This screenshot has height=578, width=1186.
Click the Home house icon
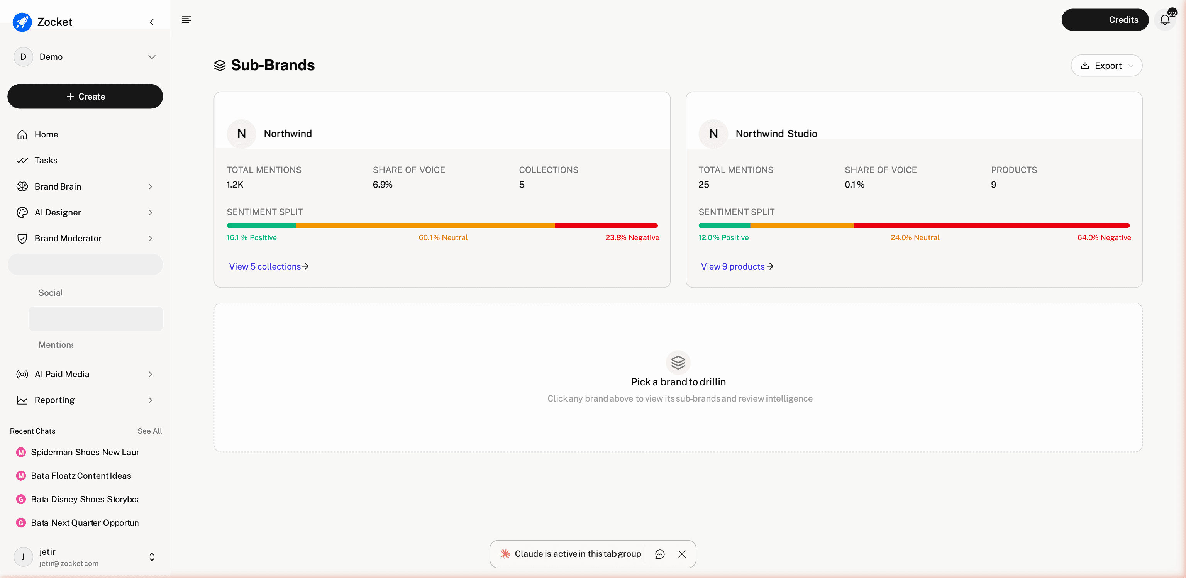22,134
